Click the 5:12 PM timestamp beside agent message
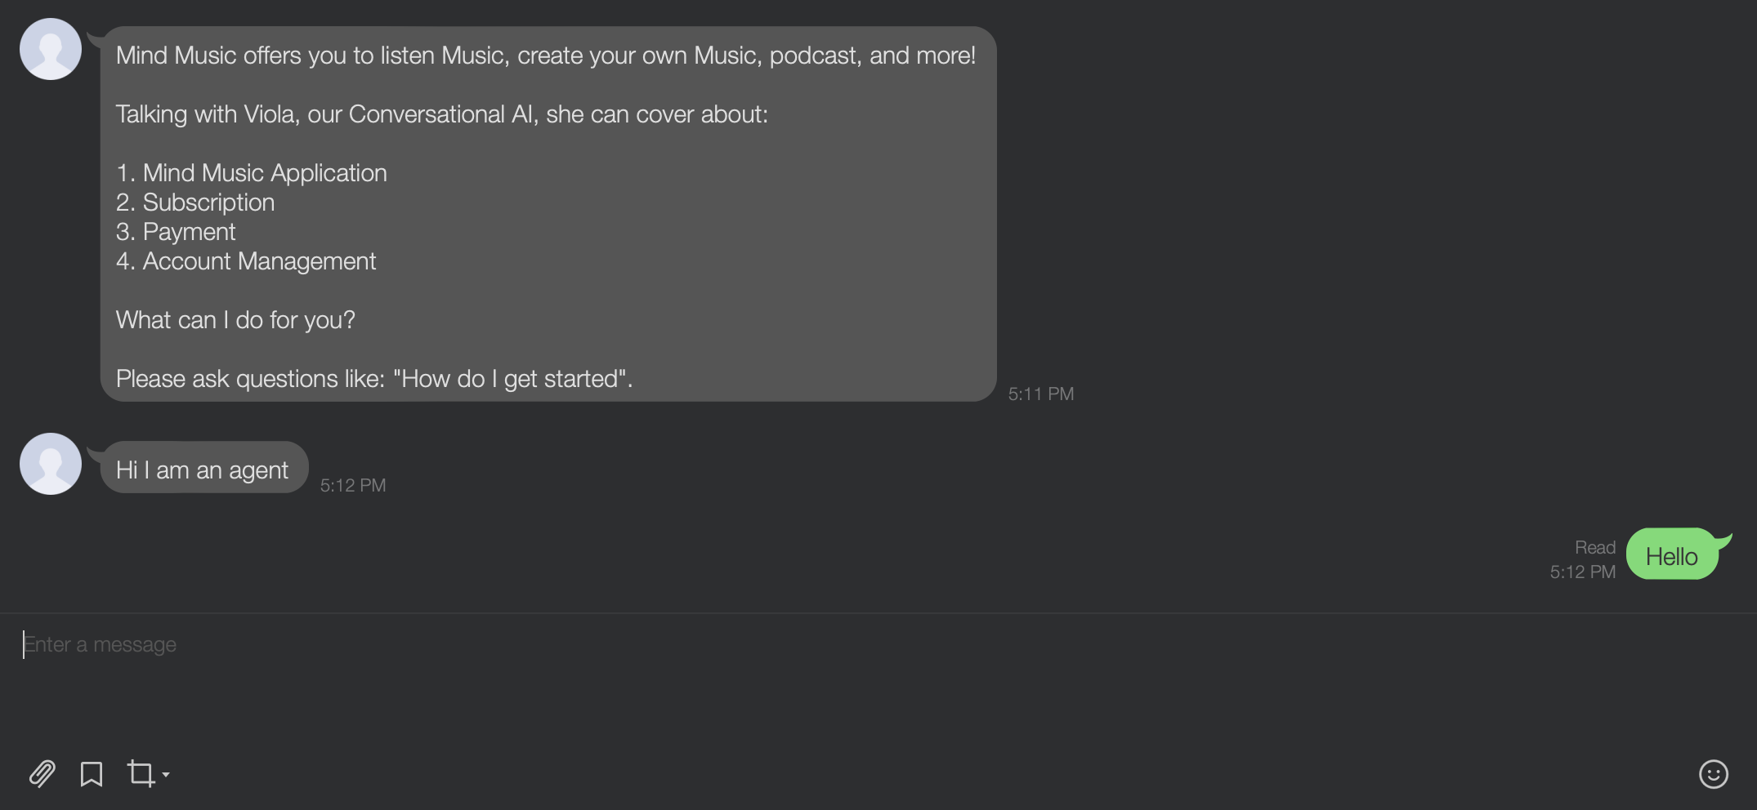Image resolution: width=1757 pixels, height=810 pixels. pyautogui.click(x=352, y=485)
